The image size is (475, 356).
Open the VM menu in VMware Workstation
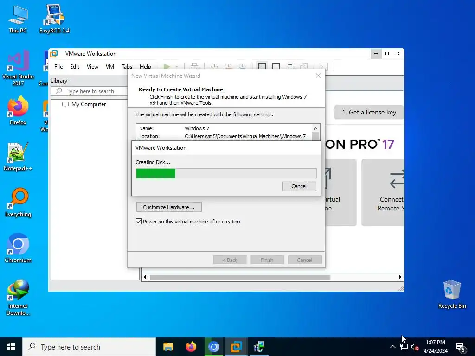tap(109, 67)
